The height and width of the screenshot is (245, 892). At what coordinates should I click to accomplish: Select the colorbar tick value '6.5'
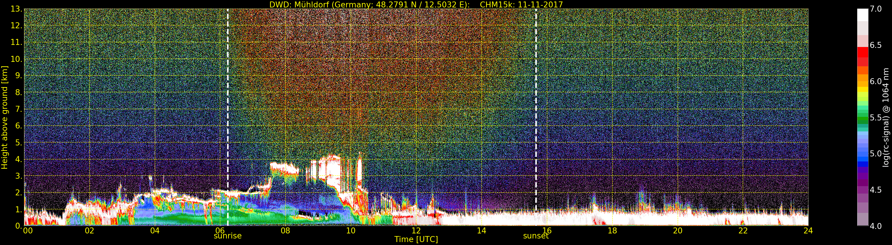point(876,45)
